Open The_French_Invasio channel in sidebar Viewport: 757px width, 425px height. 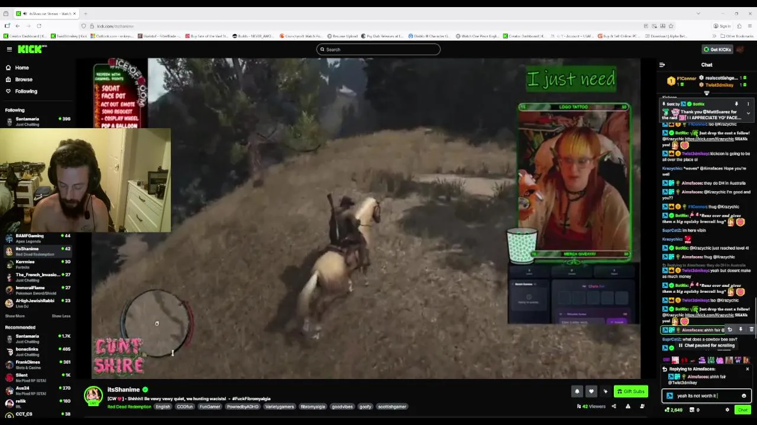click(38, 277)
